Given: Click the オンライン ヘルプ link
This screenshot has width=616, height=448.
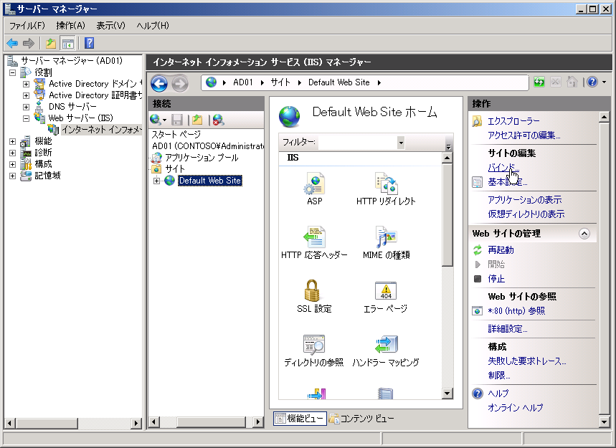Looking at the screenshot, I should (x=515, y=408).
